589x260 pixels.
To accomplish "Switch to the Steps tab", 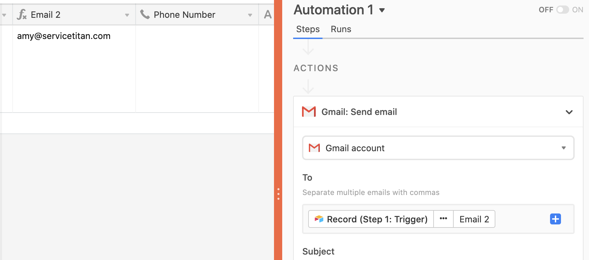I will click(308, 29).
